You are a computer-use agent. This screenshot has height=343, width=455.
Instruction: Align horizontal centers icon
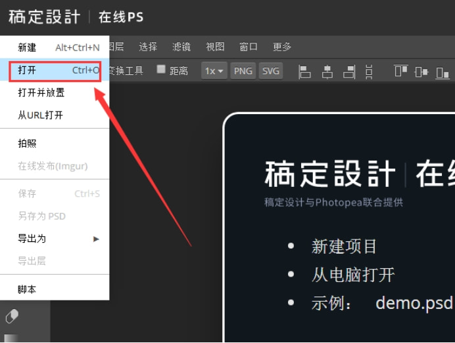327,71
